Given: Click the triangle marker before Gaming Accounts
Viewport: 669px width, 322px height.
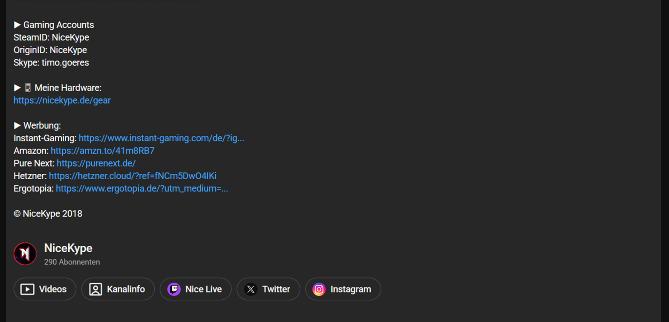Looking at the screenshot, I should tap(17, 25).
